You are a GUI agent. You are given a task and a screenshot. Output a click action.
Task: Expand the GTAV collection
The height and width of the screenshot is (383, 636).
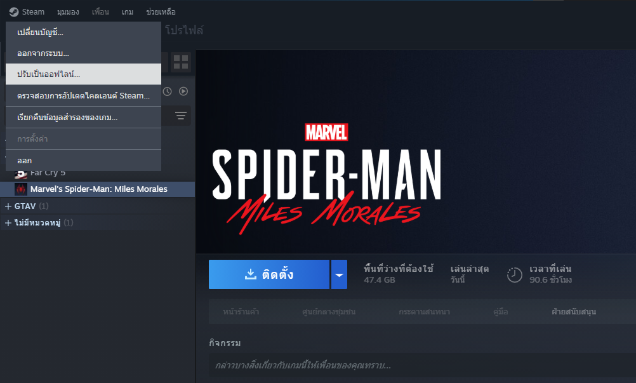tap(8, 206)
